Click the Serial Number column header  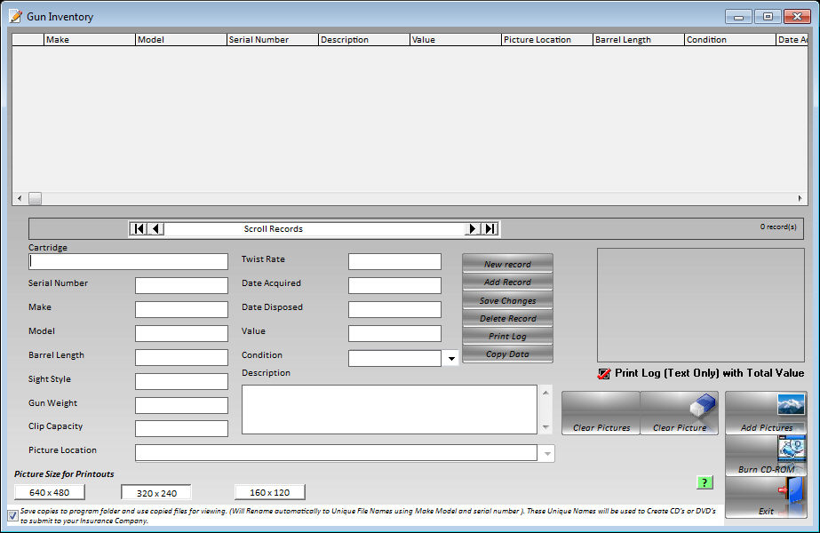pyautogui.click(x=272, y=40)
